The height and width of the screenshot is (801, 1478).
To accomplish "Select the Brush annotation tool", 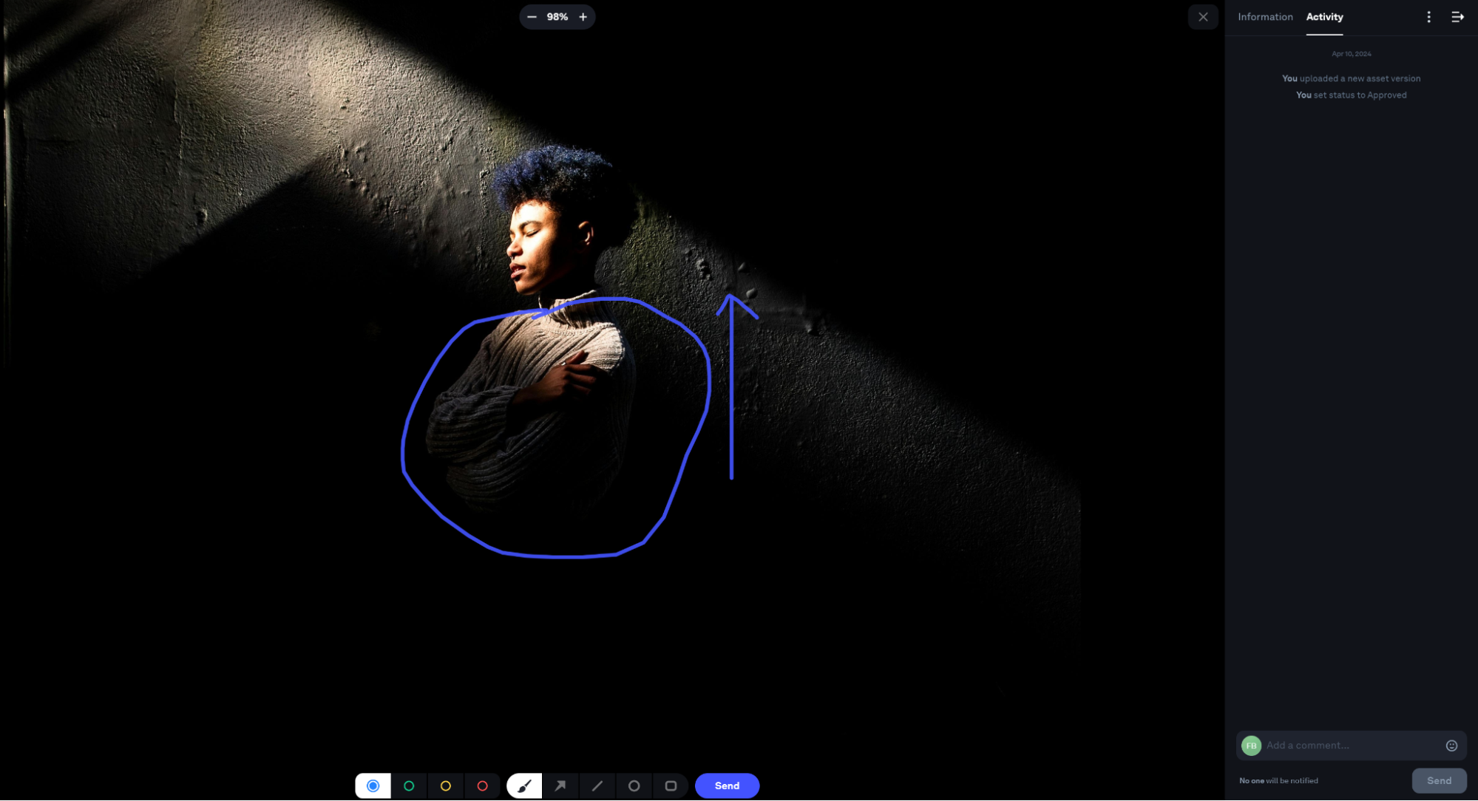I will click(523, 785).
